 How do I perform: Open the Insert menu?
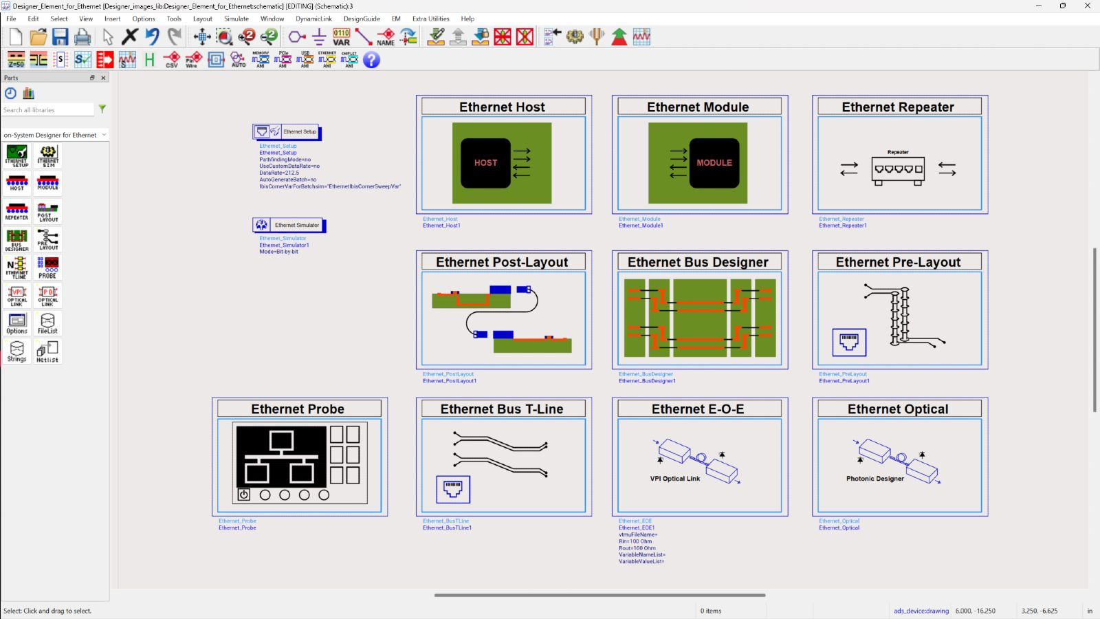coord(112,19)
